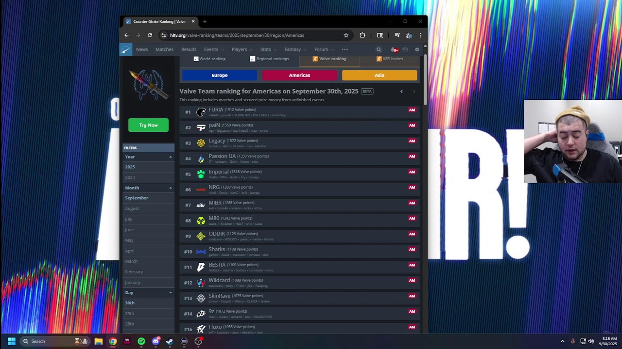Switch to World ranking tab
This screenshot has width=622, height=349.
coord(209,59)
